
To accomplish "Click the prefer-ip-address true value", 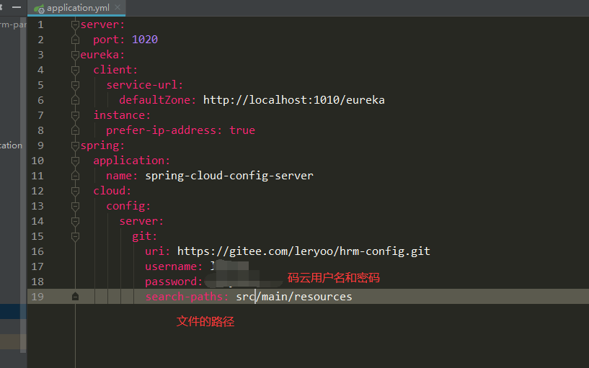I will [242, 130].
